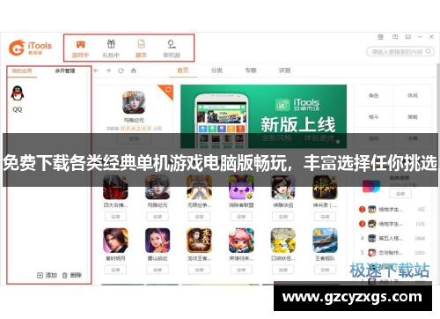Click the 添加 button in the sidebar
This screenshot has height=319, width=440.
click(x=47, y=275)
